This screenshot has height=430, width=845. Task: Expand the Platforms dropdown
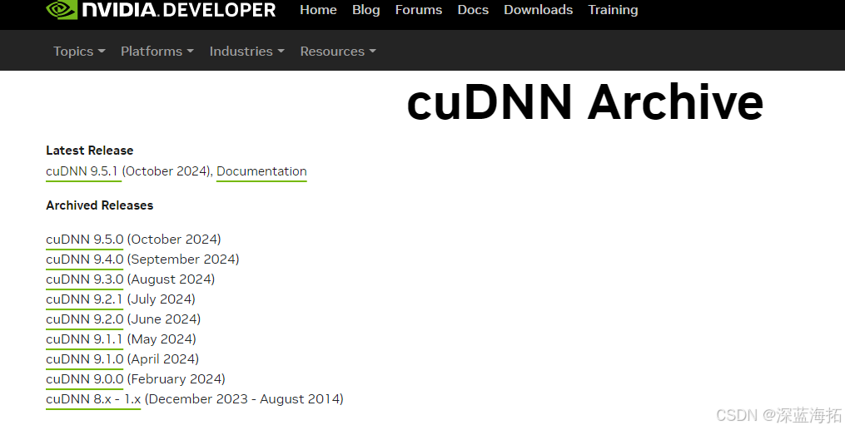pyautogui.click(x=157, y=51)
